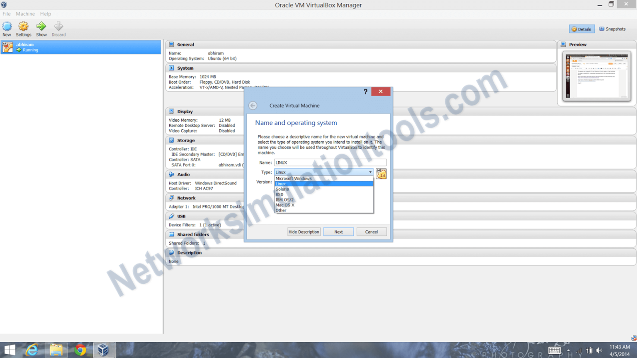The width and height of the screenshot is (637, 358).
Task: Launch Chrome from the taskbar
Action: pos(80,349)
